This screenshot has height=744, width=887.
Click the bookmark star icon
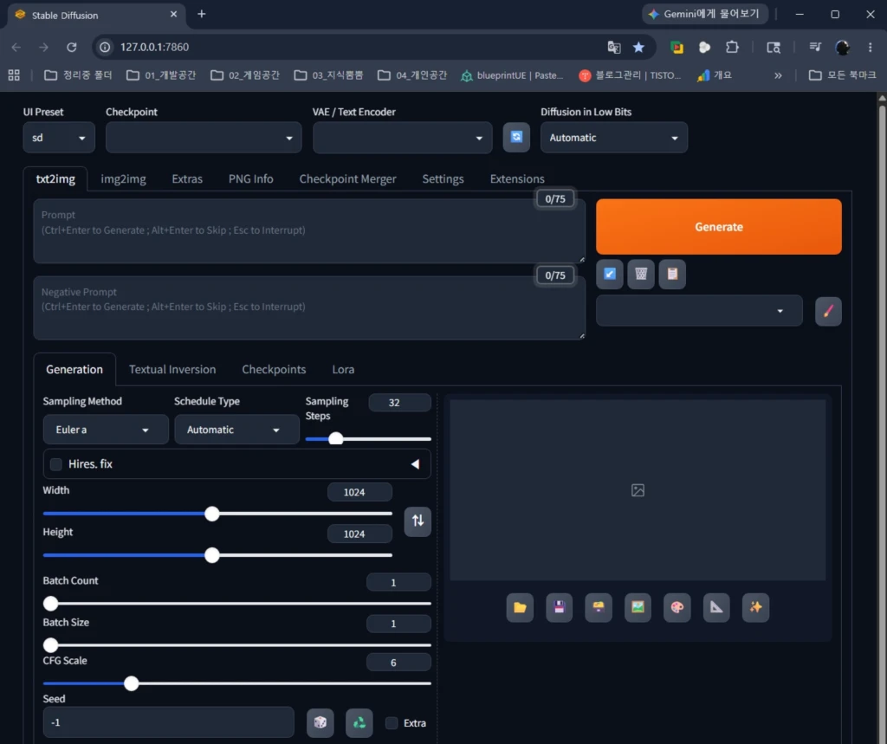click(x=638, y=47)
